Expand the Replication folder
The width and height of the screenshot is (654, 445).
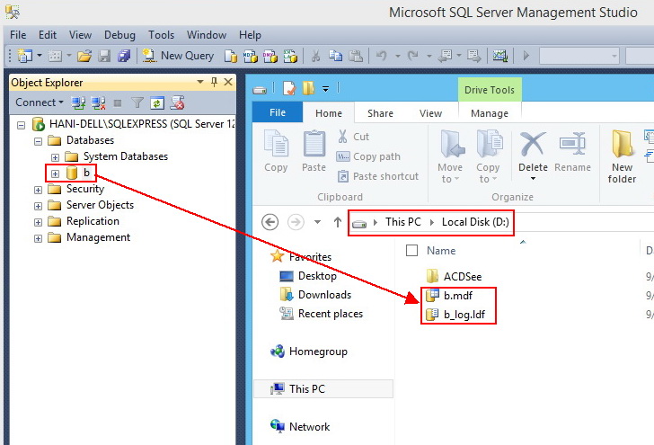pyautogui.click(x=38, y=222)
